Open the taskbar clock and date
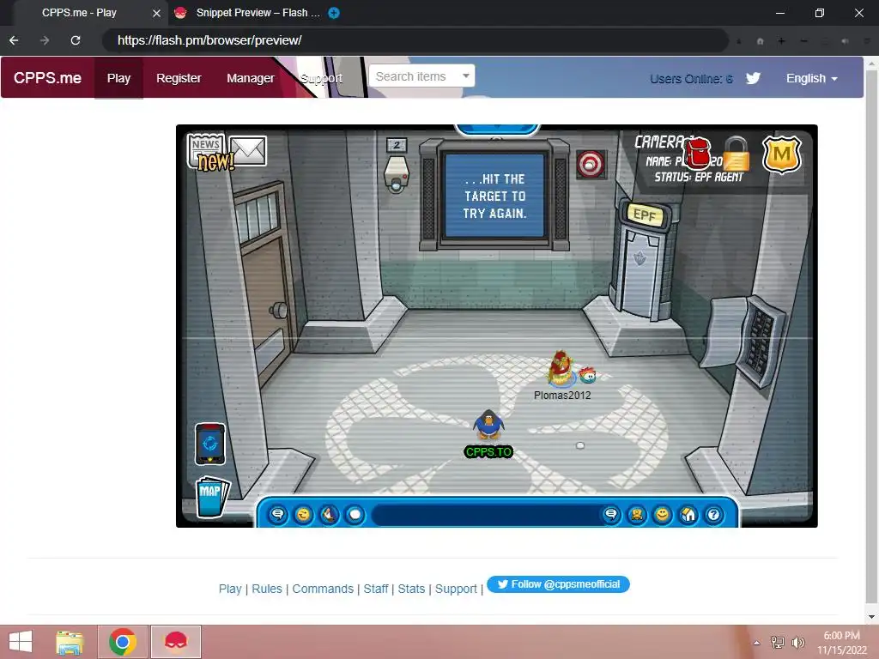 pos(842,643)
